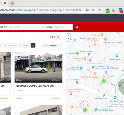Screen dimensions: 124x115
Task: Click the Mahima Akwa shopping pin
Action: click(x=104, y=95)
